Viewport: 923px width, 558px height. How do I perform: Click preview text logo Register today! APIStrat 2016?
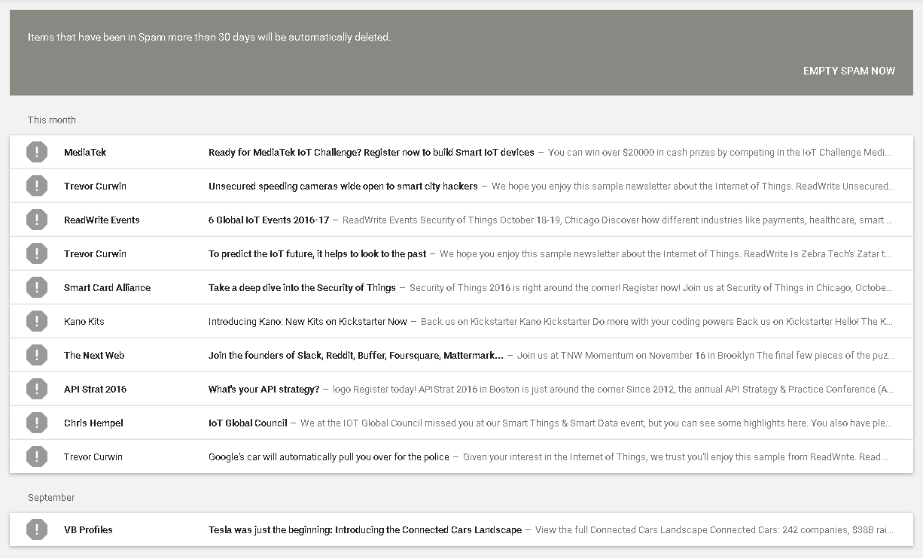pos(614,389)
